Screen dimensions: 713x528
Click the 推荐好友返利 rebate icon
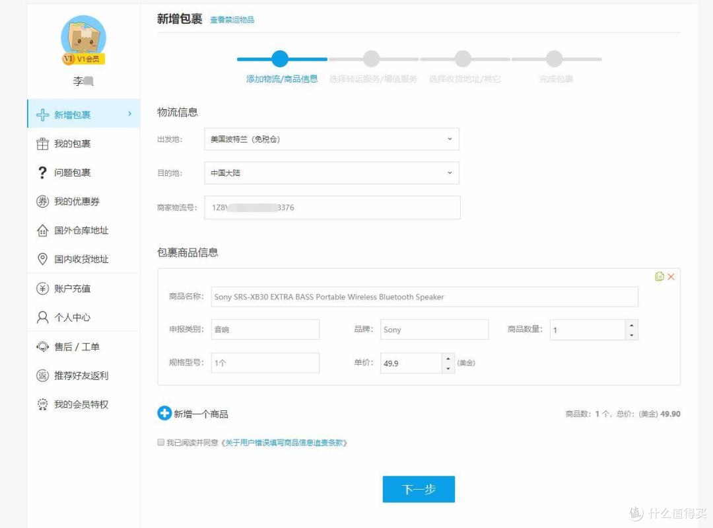(x=42, y=375)
